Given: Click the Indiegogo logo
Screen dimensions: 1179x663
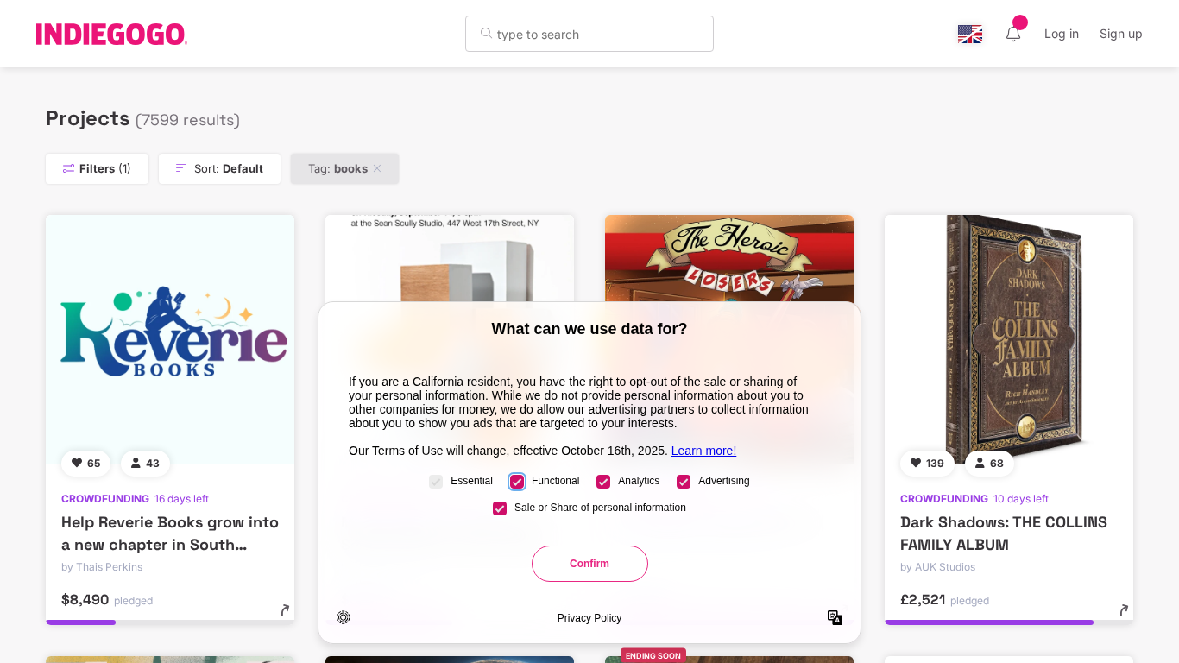Looking at the screenshot, I should pos(111,34).
